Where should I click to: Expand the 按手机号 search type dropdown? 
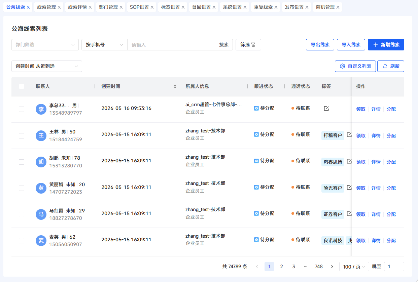[x=104, y=45]
